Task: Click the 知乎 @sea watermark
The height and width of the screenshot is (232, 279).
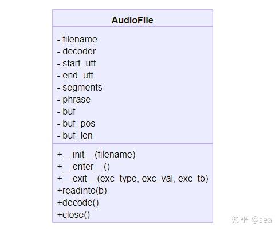Action: click(x=252, y=220)
